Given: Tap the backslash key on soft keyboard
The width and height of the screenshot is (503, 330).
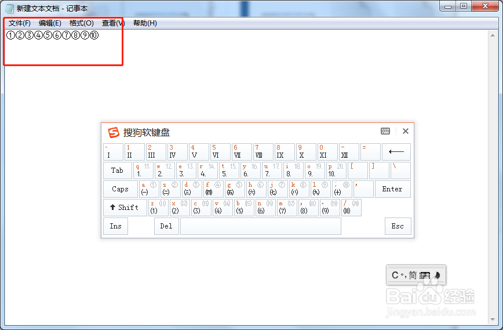Looking at the screenshot, I should click(x=400, y=171).
